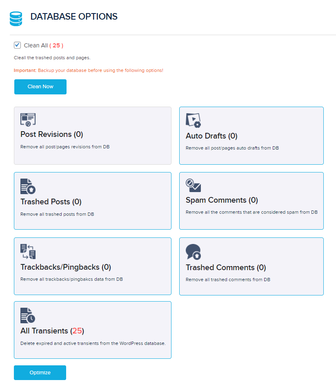
Task: Click 'Remove all post/pages revisions from DB'
Action: point(65,147)
